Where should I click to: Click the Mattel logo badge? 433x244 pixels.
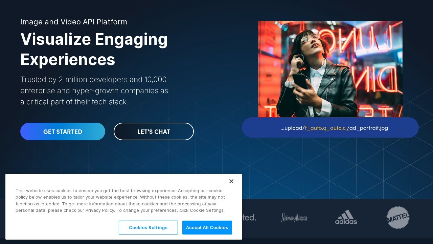pyautogui.click(x=398, y=217)
